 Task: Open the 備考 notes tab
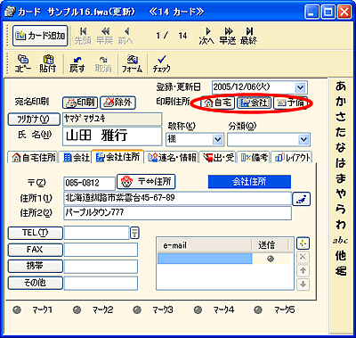[254, 157]
